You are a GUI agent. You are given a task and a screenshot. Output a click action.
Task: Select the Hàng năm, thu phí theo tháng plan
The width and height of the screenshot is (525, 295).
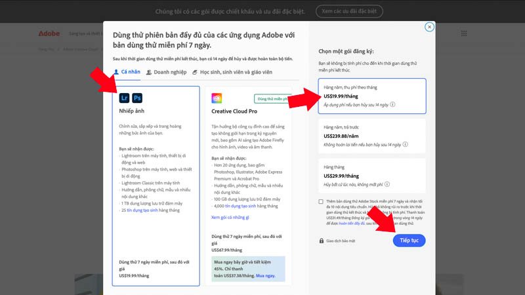[372, 96]
